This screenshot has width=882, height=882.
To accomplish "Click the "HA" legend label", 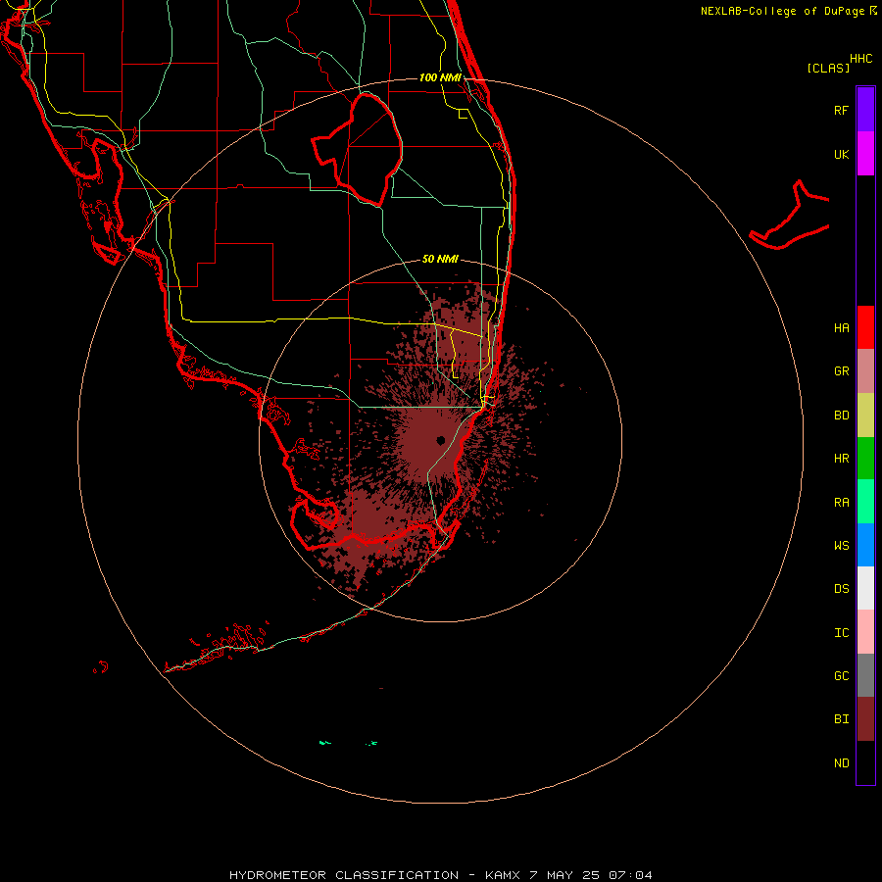I will [841, 327].
